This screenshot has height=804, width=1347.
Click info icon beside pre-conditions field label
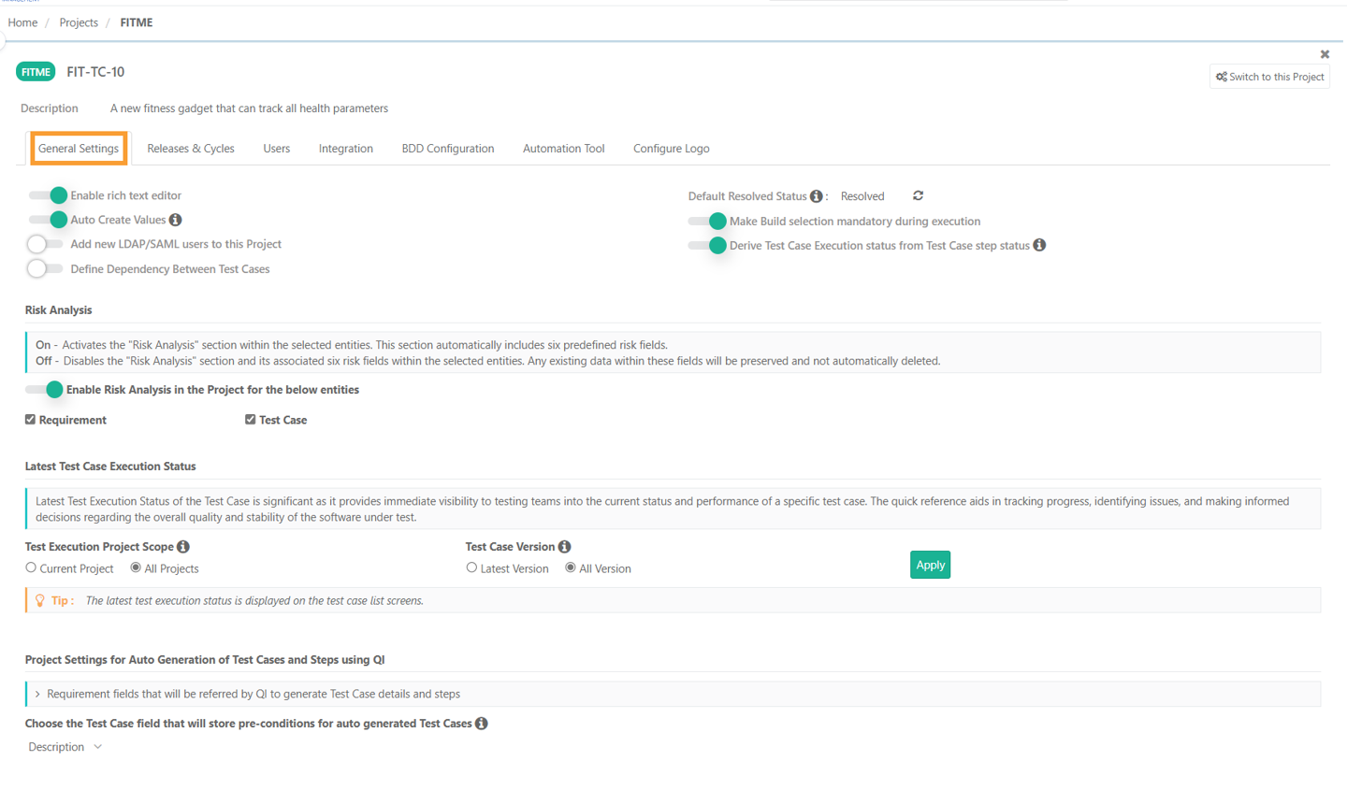coord(482,724)
